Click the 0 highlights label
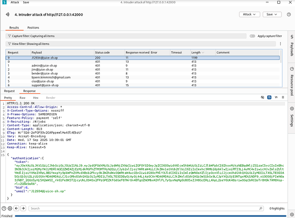The image size is (295, 218). click(x=277, y=208)
